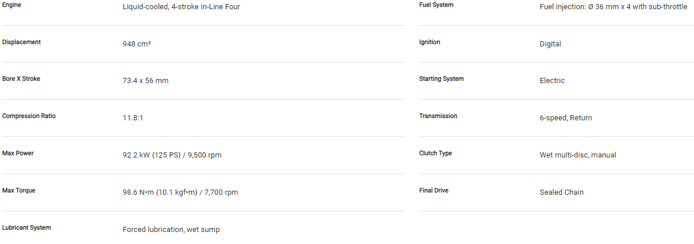694x244 pixels.
Task: Click the Ignition Digital value
Action: tap(550, 44)
